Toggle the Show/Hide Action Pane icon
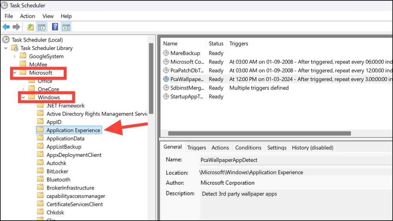393x221 pixels. [x=66, y=27]
